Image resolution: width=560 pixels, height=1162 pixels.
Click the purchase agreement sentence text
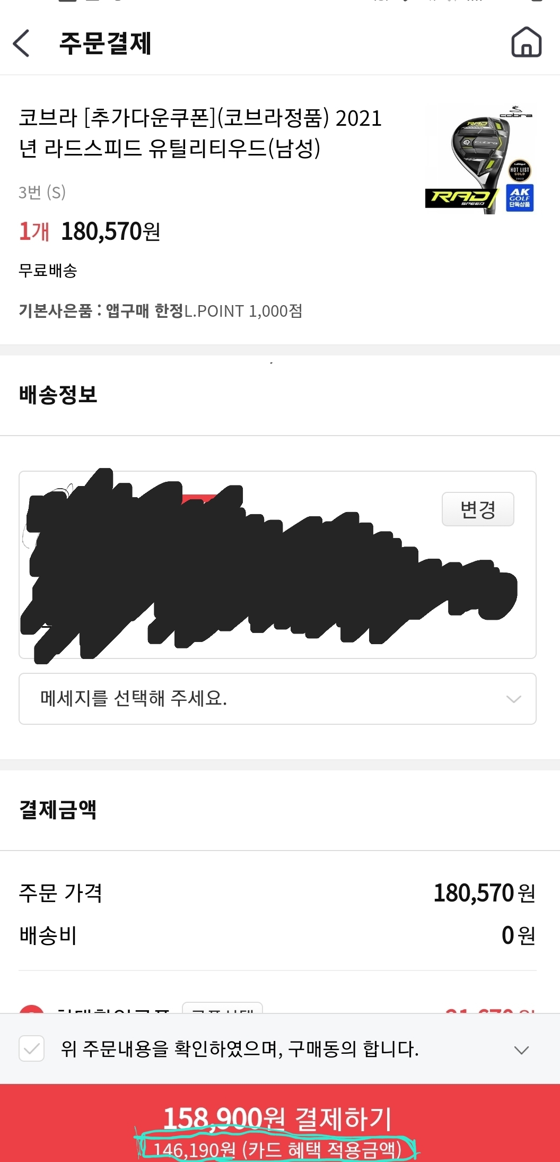[x=240, y=1049]
